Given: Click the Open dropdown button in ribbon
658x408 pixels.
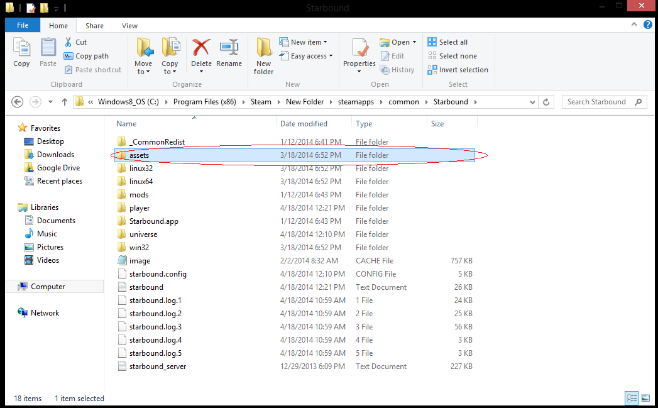Looking at the screenshot, I should click(x=398, y=42).
